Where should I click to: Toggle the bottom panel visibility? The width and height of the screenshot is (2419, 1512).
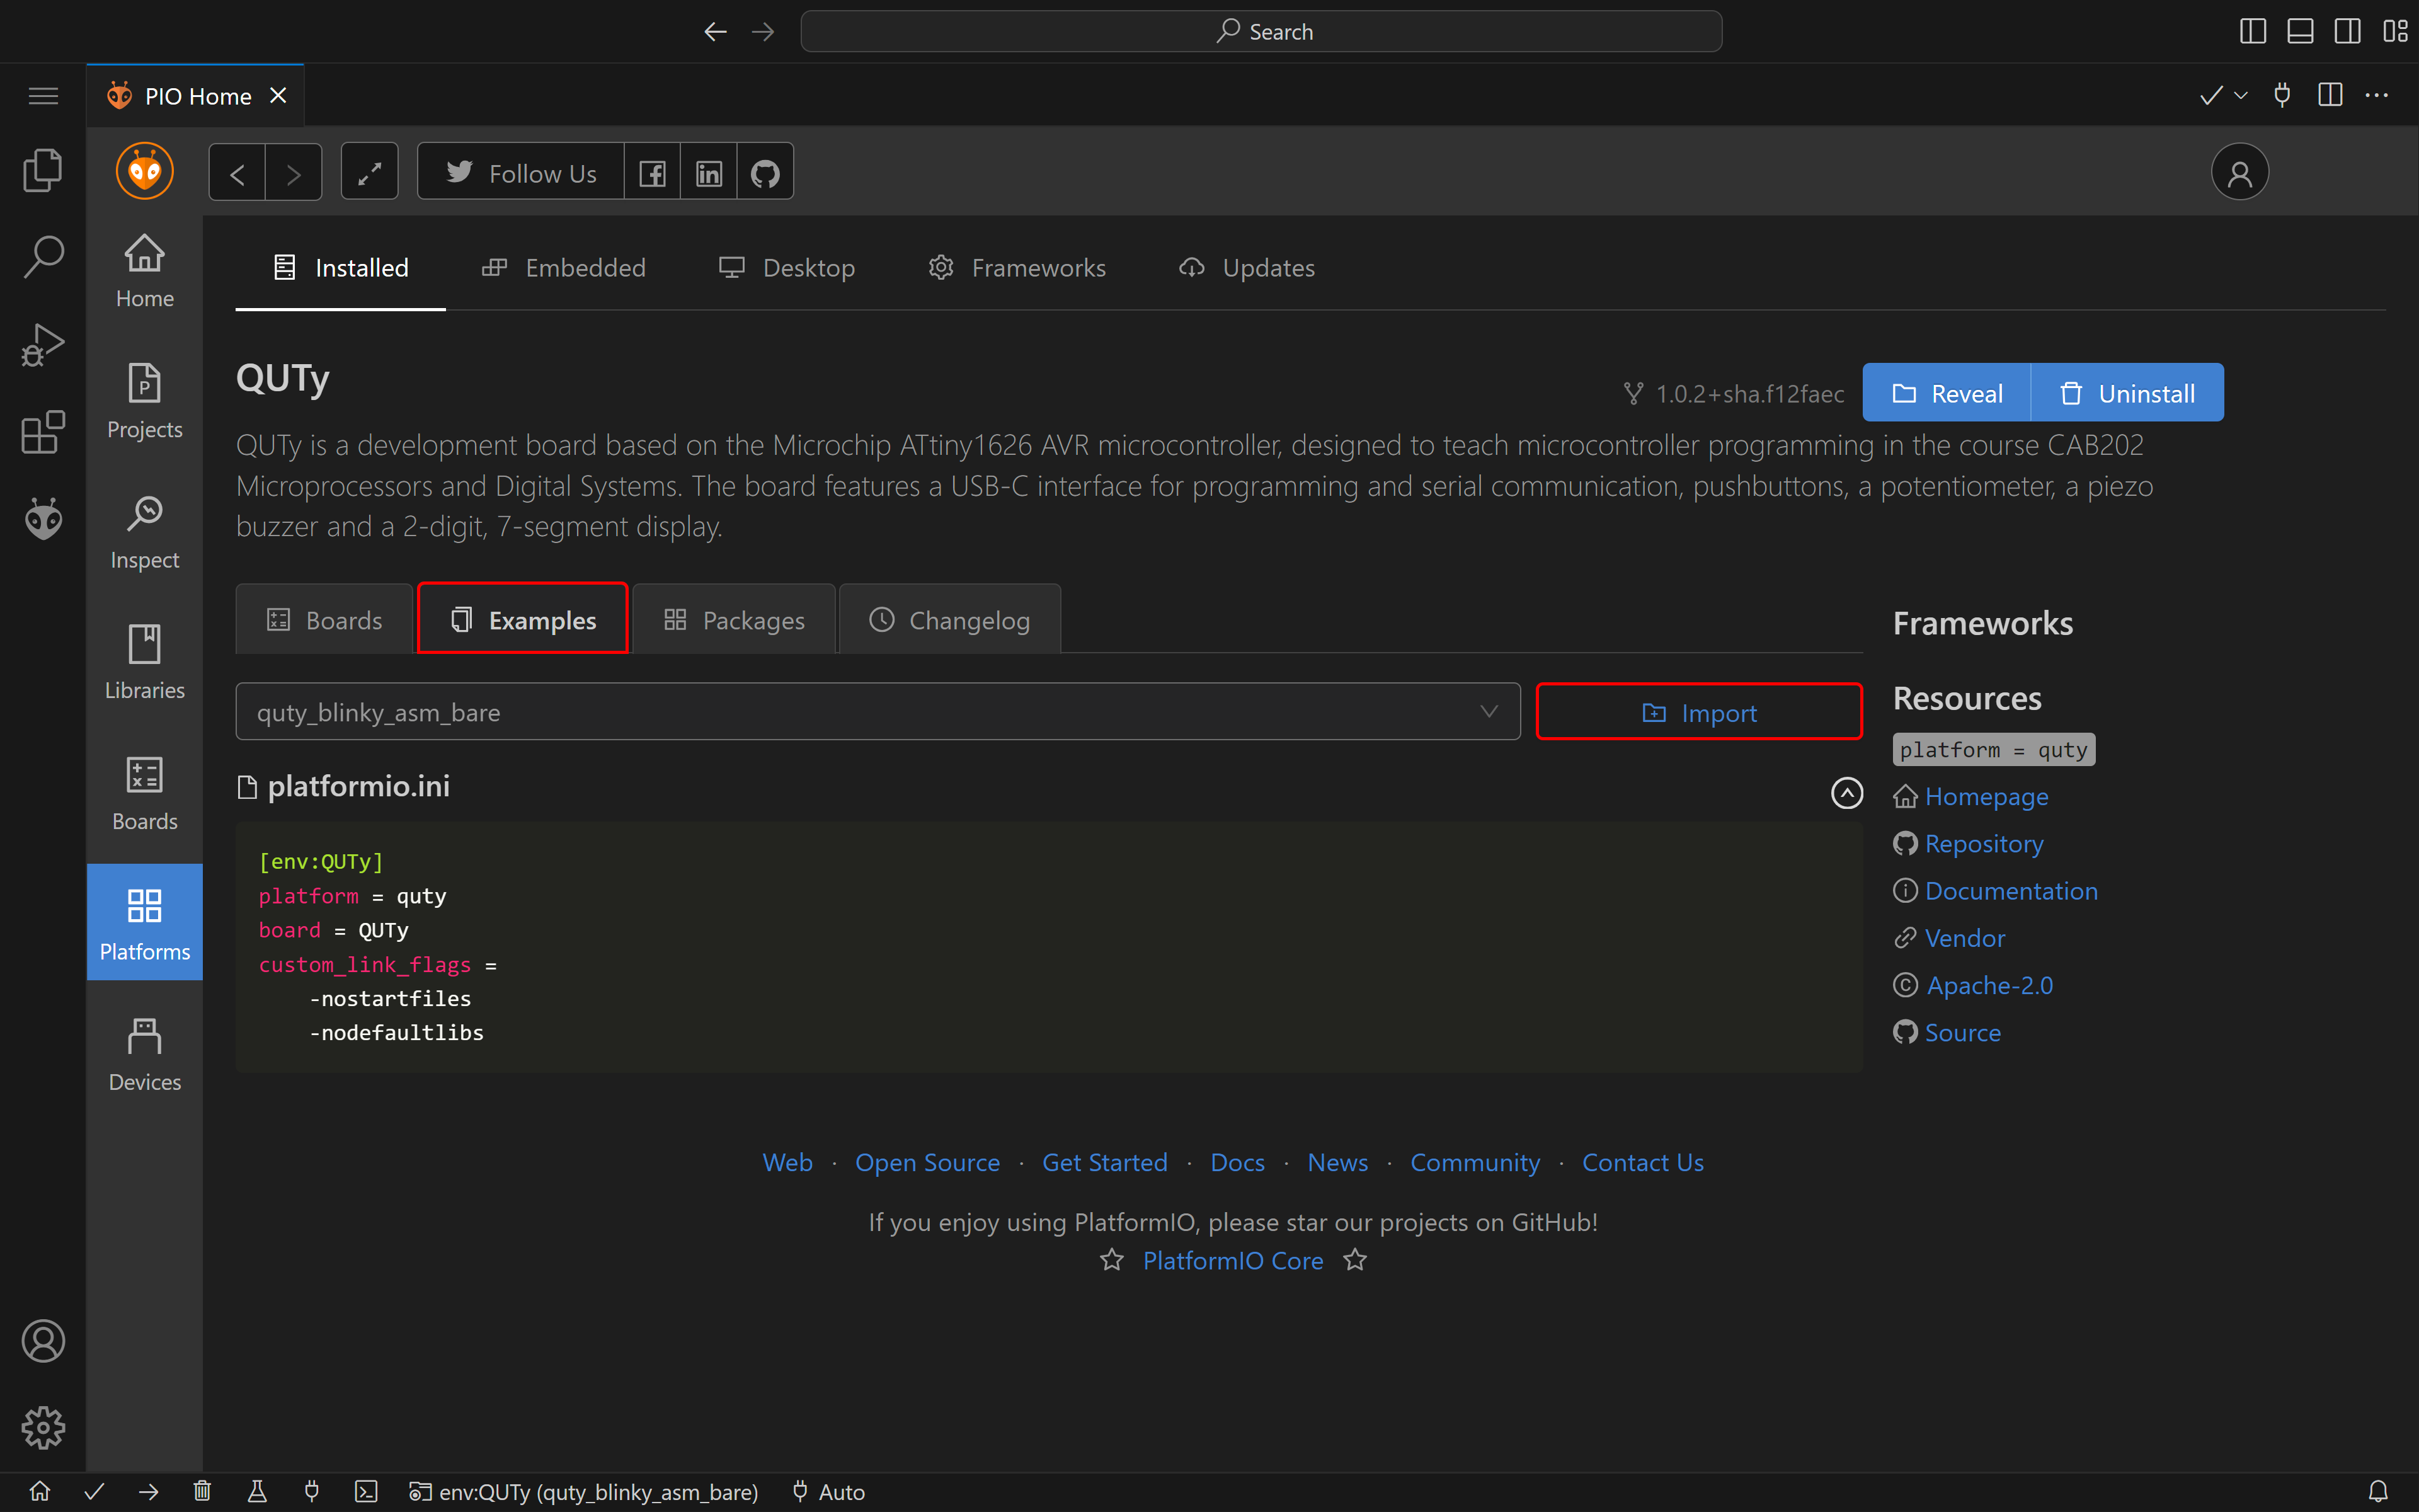point(2300,31)
